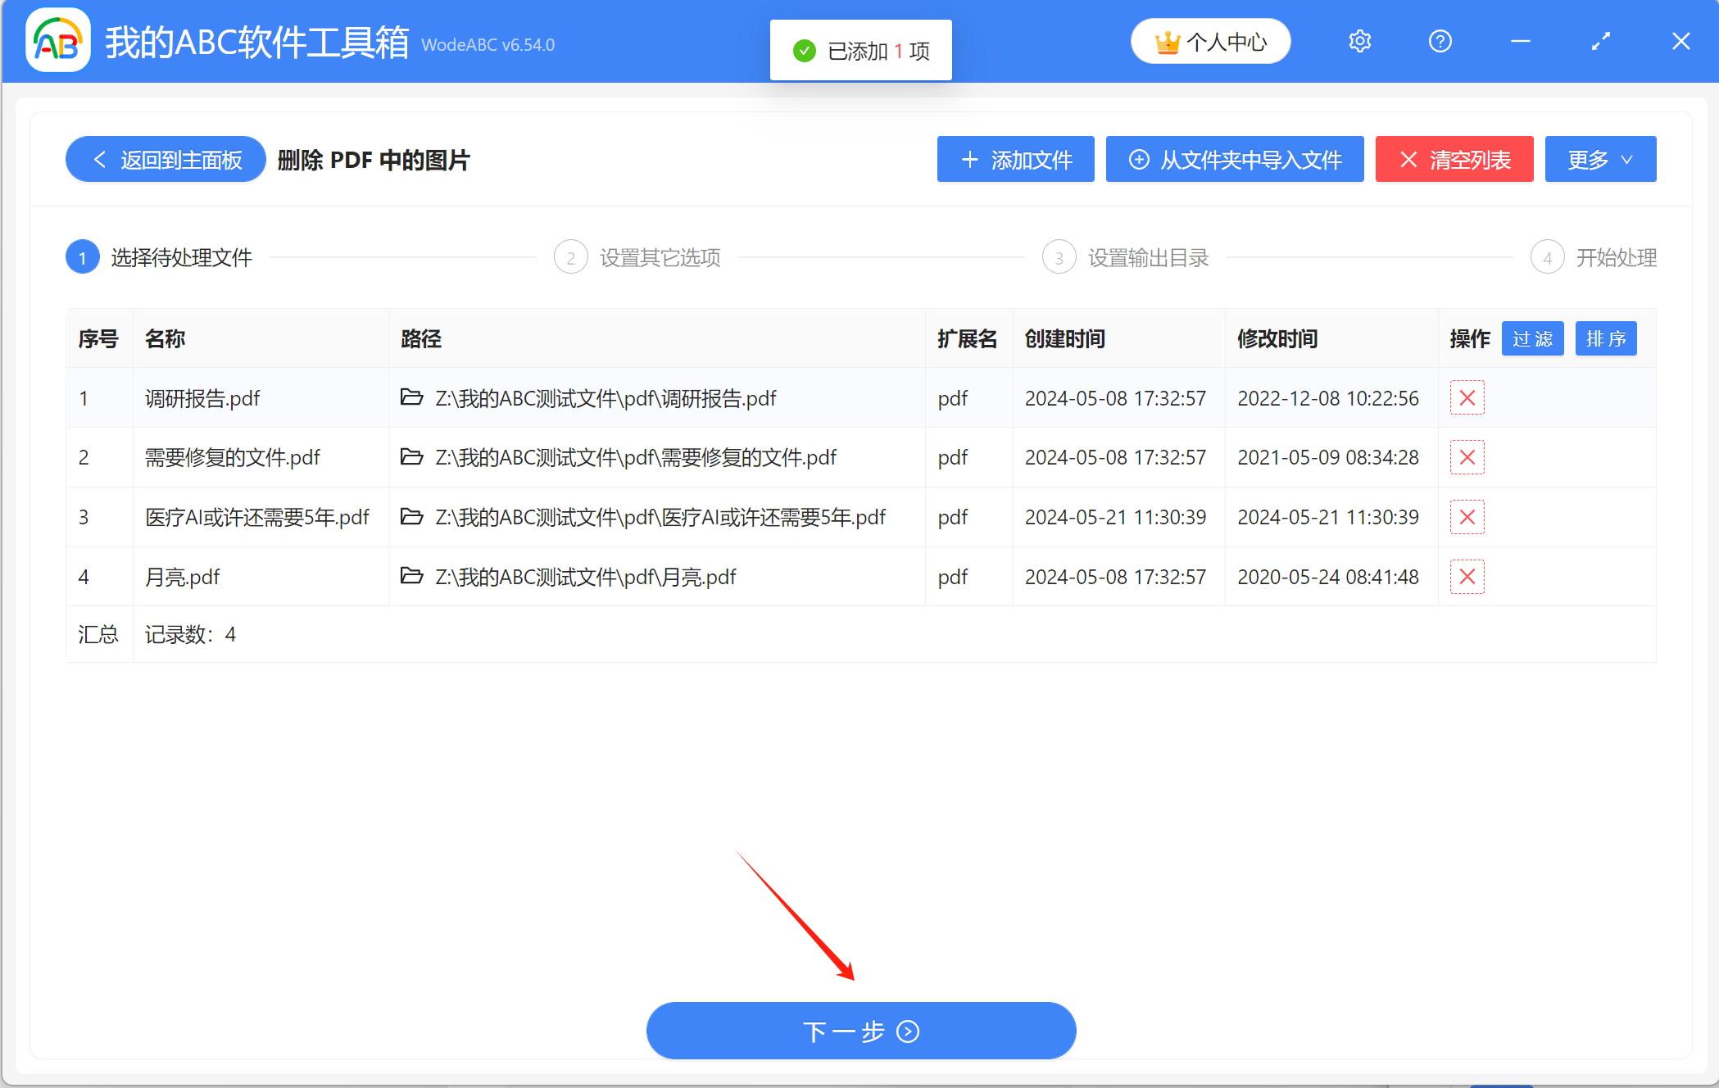Click the 已添加 1 项 status badge

860,49
